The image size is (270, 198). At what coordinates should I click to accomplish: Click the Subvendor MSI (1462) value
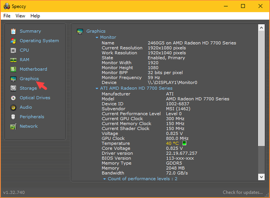[x=178, y=109]
